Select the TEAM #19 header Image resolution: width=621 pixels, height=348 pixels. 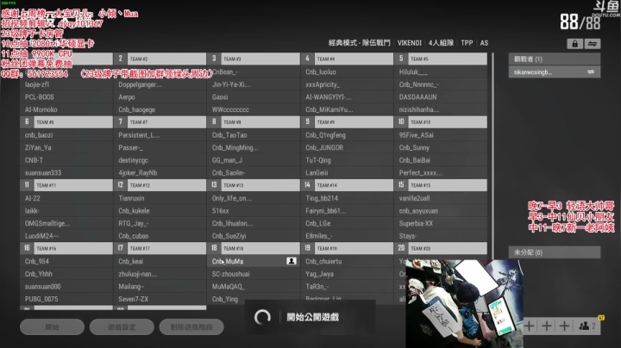pos(347,248)
